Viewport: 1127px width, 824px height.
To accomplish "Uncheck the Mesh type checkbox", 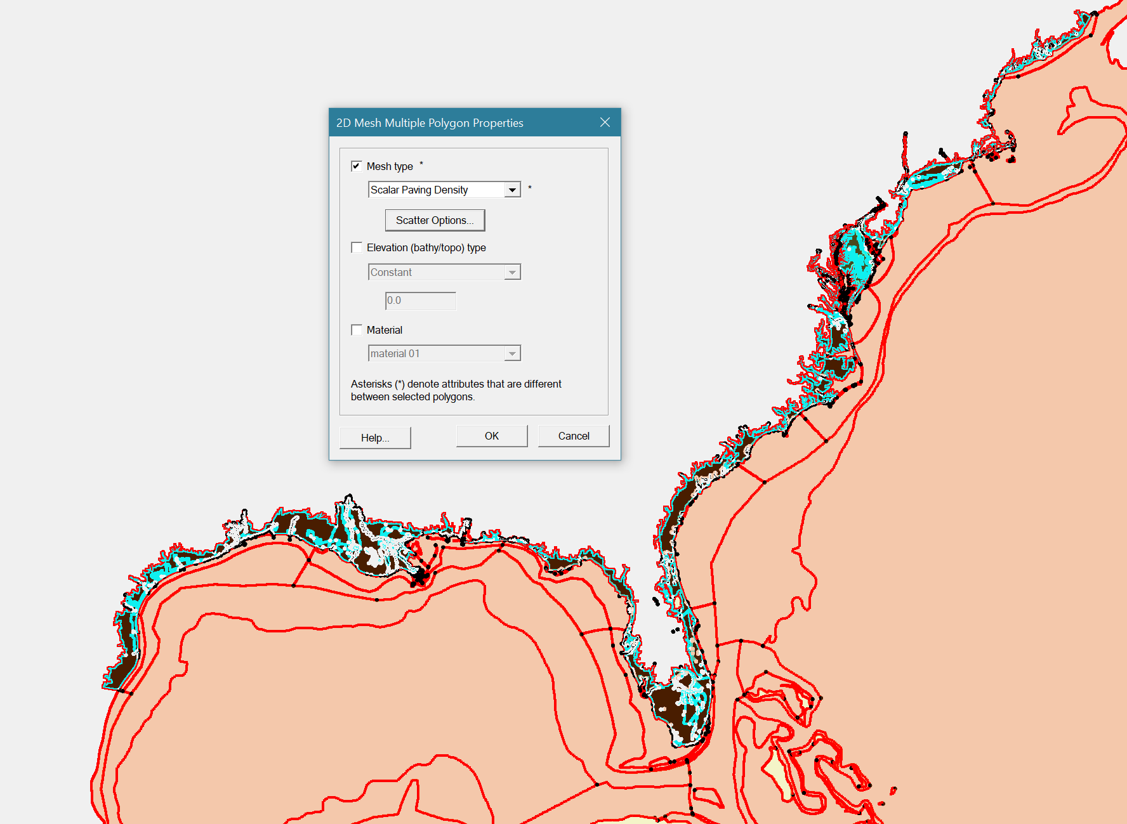I will point(357,166).
